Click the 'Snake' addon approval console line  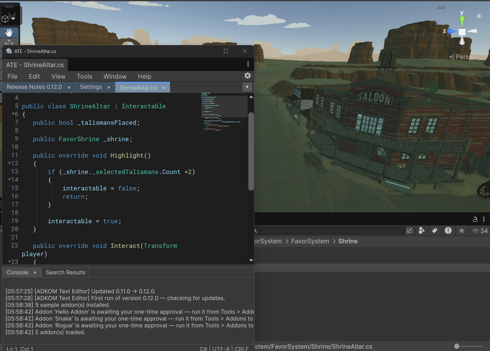tap(130, 319)
